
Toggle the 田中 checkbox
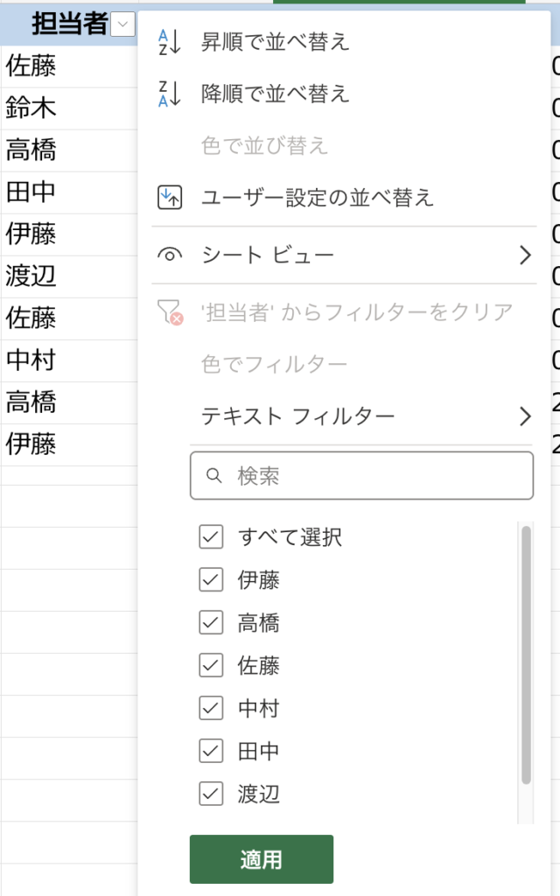click(211, 752)
